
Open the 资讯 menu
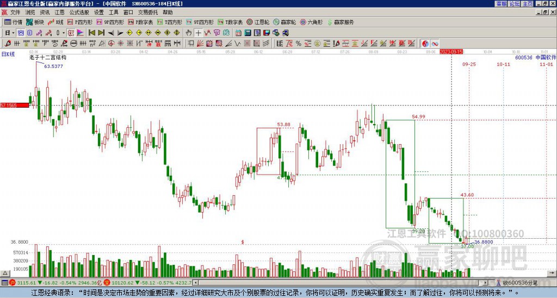[x=45, y=13]
